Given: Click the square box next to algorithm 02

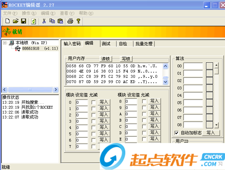Looking at the screenshot, I should click(x=210, y=81).
